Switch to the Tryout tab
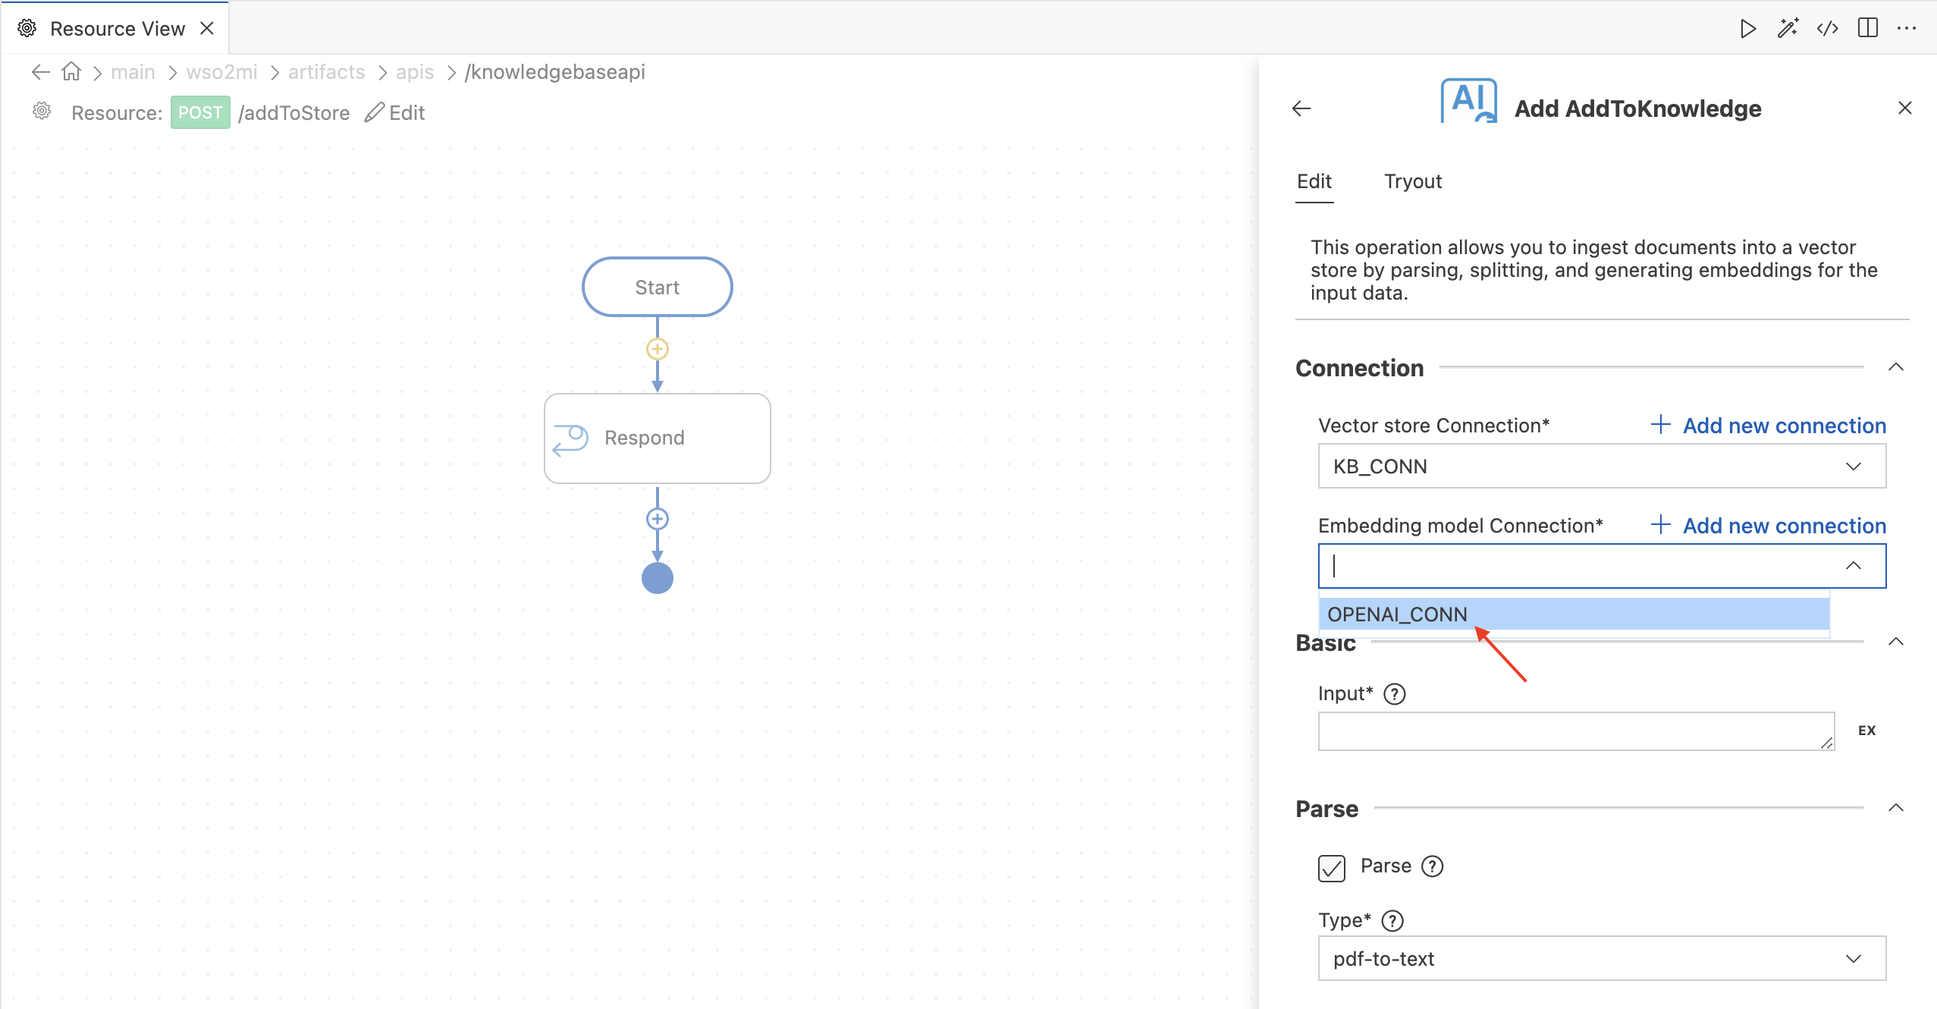 point(1413,181)
